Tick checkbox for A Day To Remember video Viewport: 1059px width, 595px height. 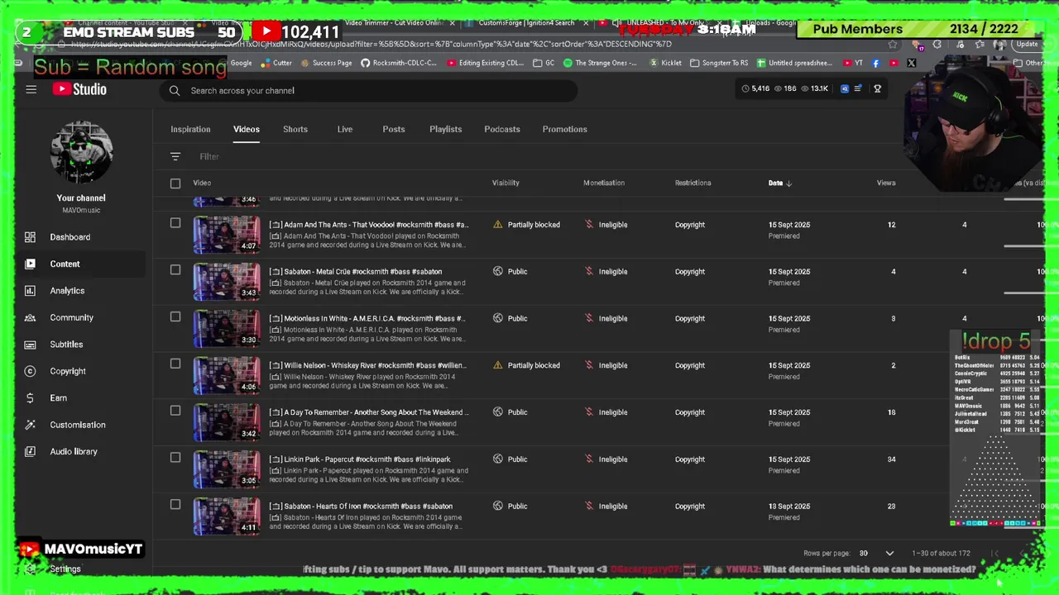pyautogui.click(x=175, y=411)
